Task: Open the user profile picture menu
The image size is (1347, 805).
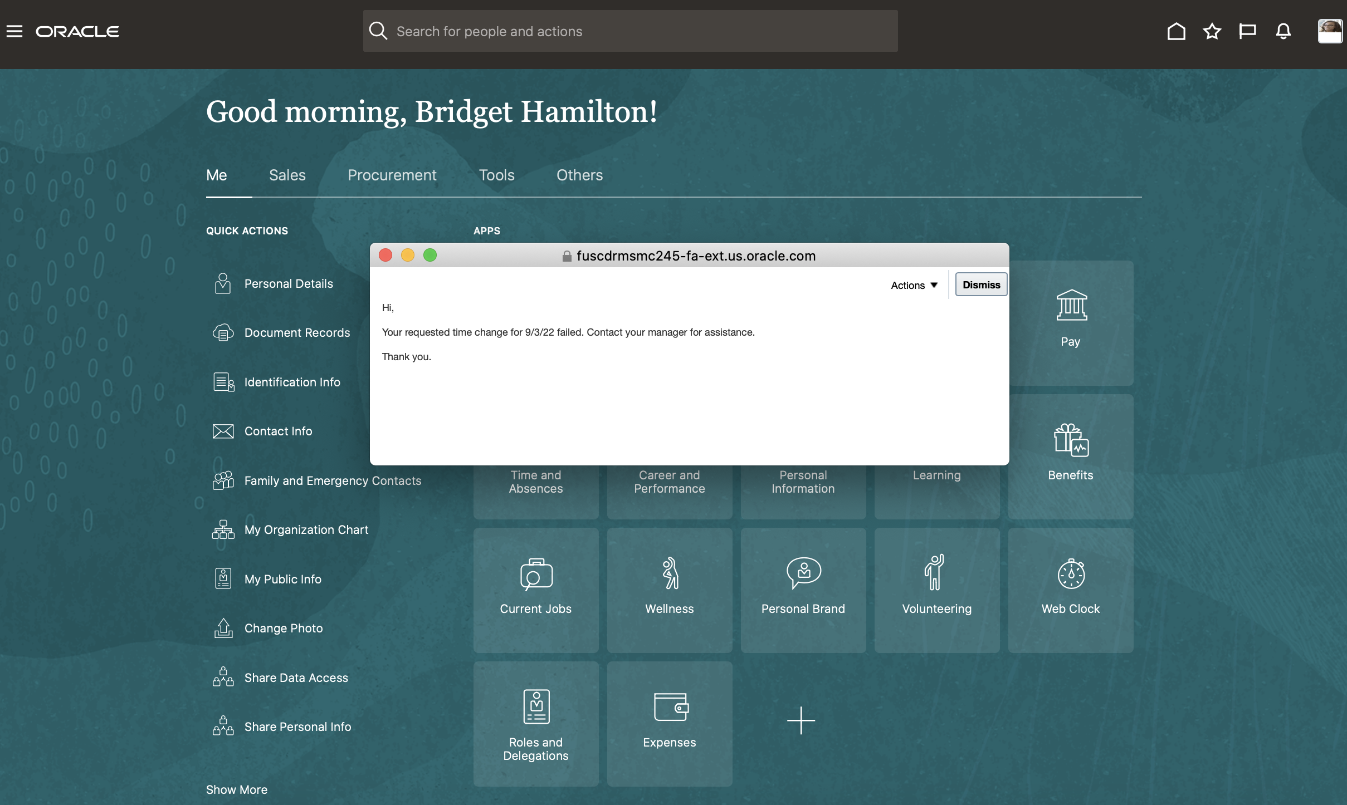Action: (1329, 31)
